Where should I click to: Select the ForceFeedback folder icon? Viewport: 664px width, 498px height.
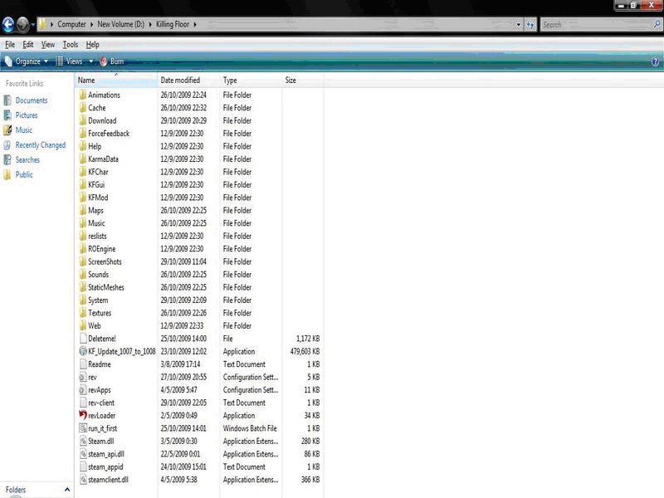pos(83,134)
